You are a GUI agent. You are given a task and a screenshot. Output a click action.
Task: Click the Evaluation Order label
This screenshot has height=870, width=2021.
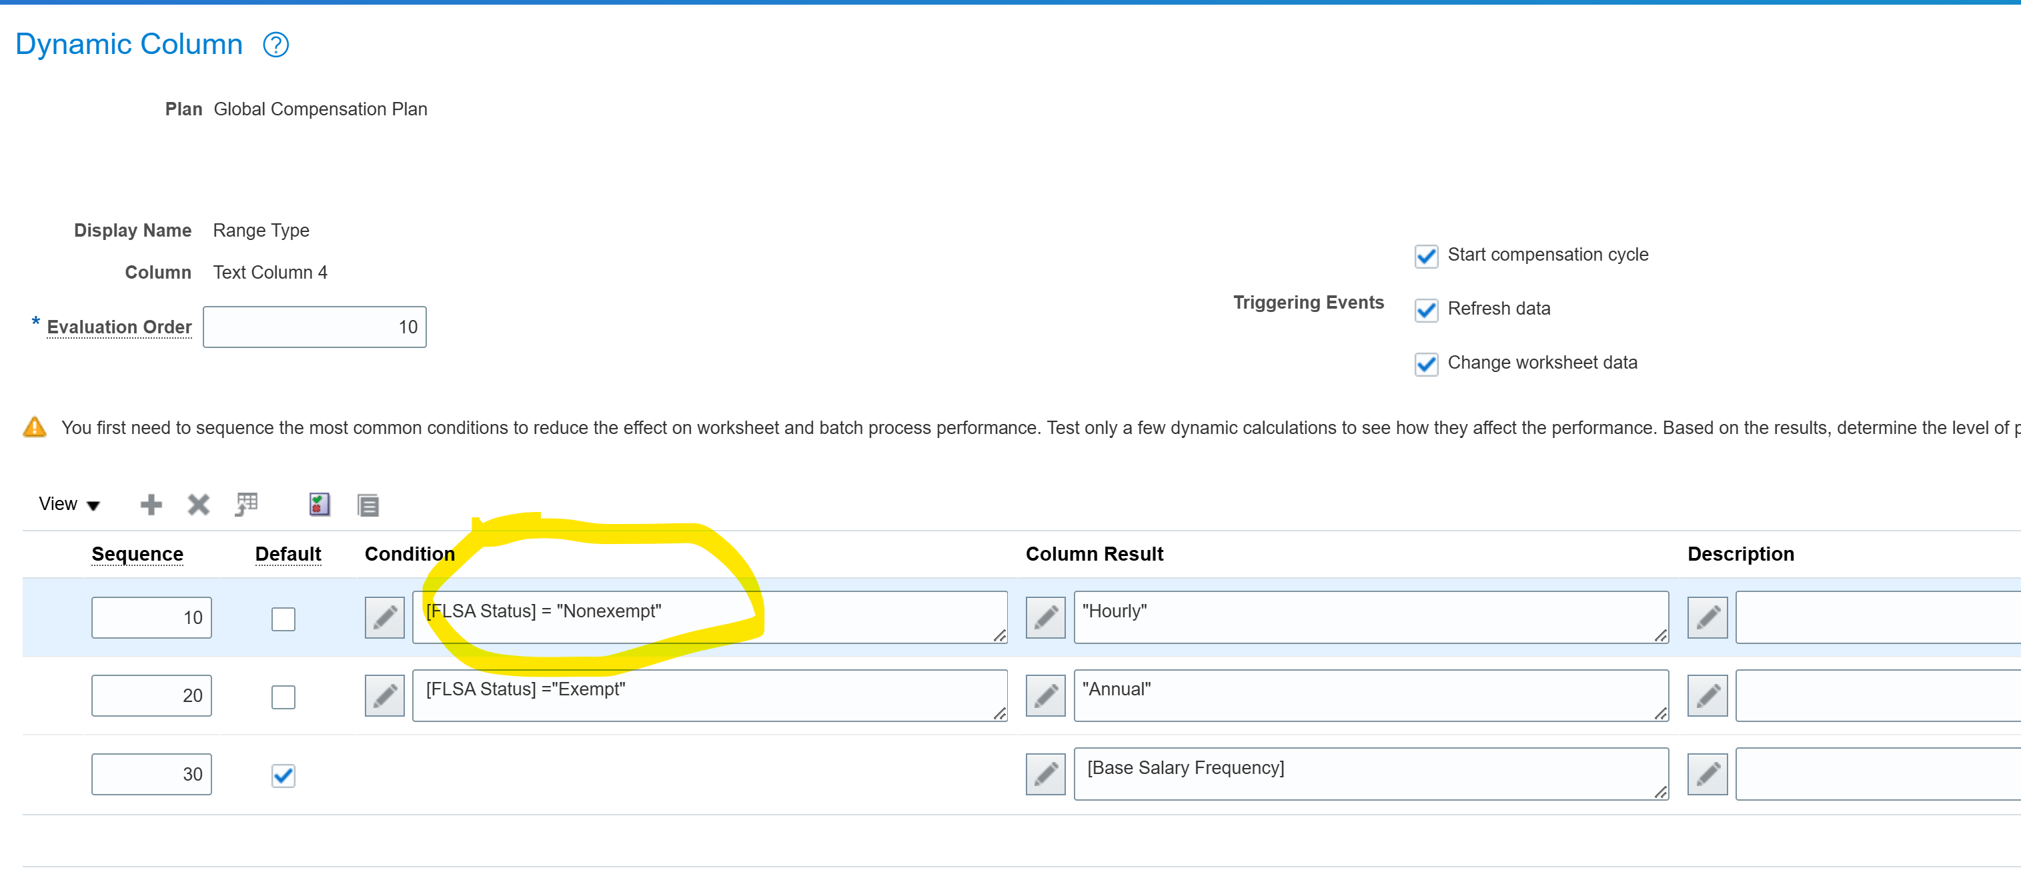click(x=119, y=327)
